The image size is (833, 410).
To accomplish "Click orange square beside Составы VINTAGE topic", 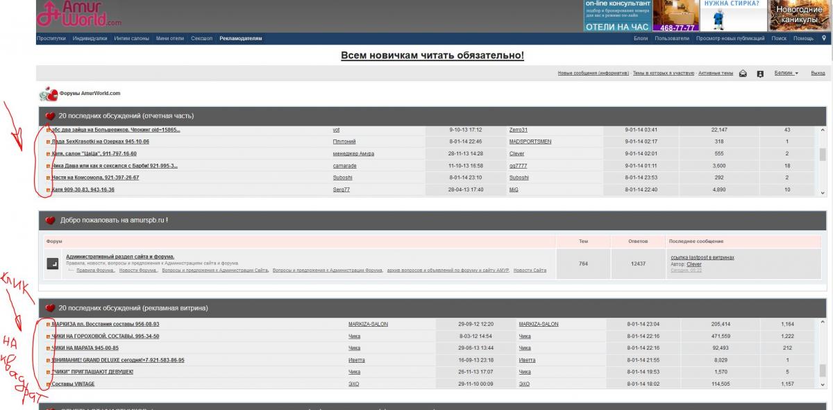I will [x=49, y=384].
